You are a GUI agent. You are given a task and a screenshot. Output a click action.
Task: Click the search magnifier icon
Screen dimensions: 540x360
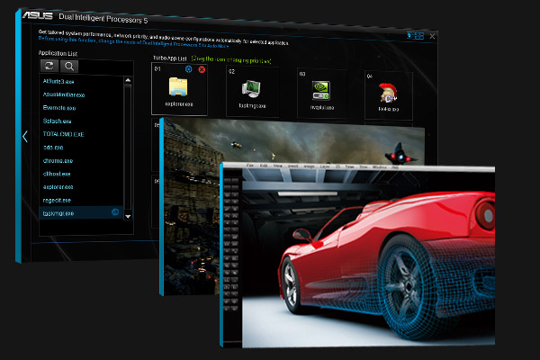point(69,66)
